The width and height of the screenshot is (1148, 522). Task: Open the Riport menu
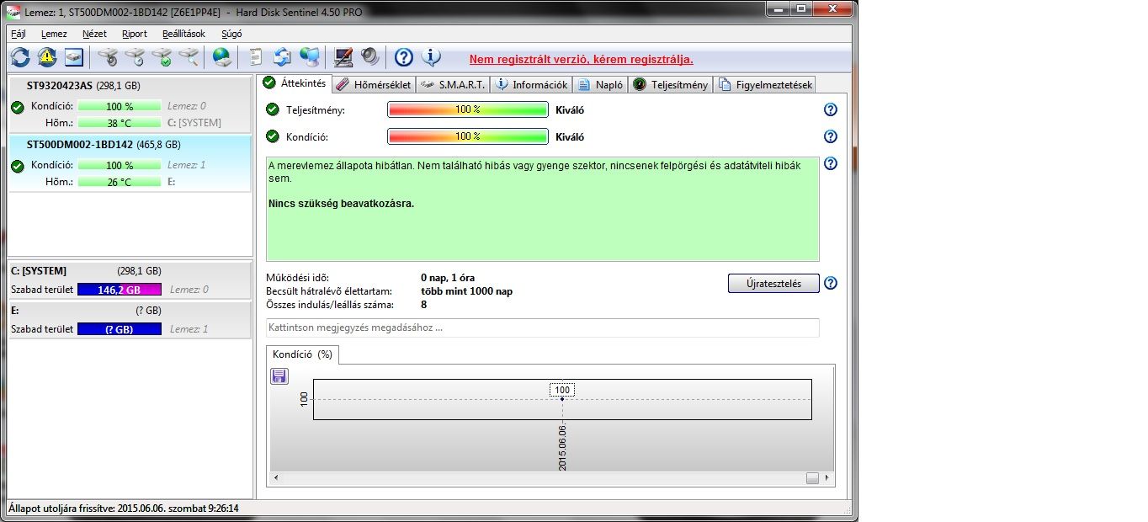(x=135, y=34)
